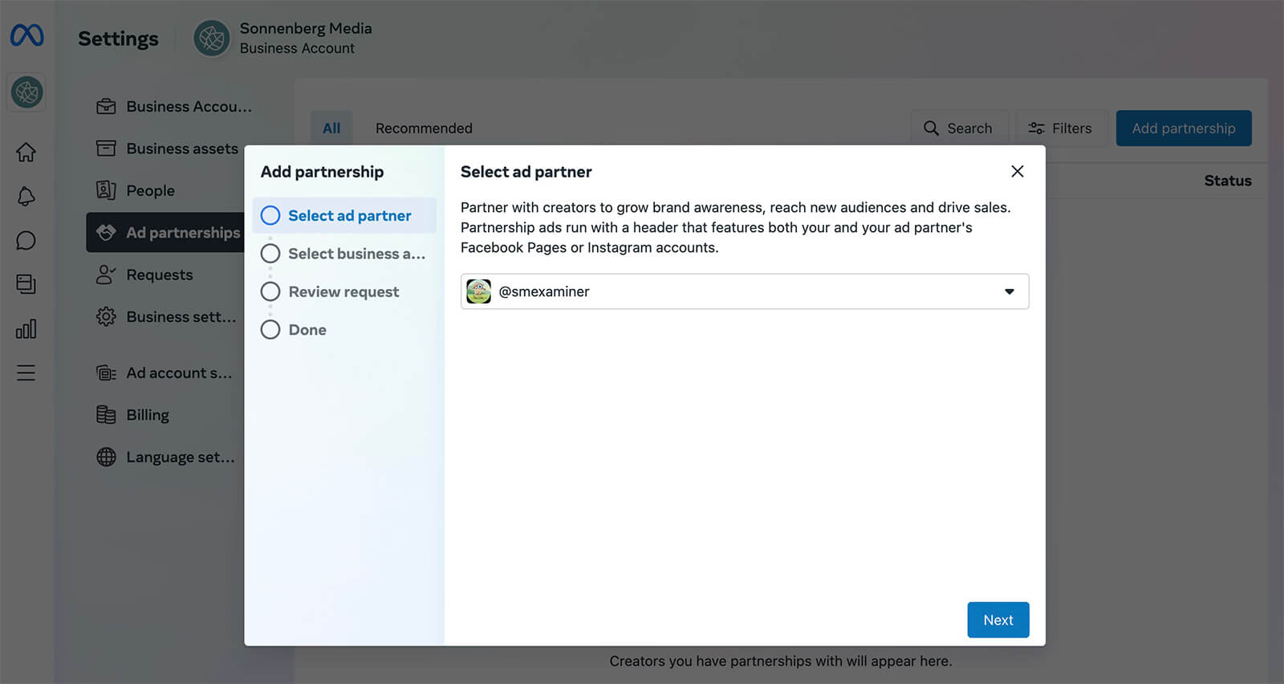1284x684 pixels.
Task: Open Billing in settings sidebar
Action: pos(148,415)
